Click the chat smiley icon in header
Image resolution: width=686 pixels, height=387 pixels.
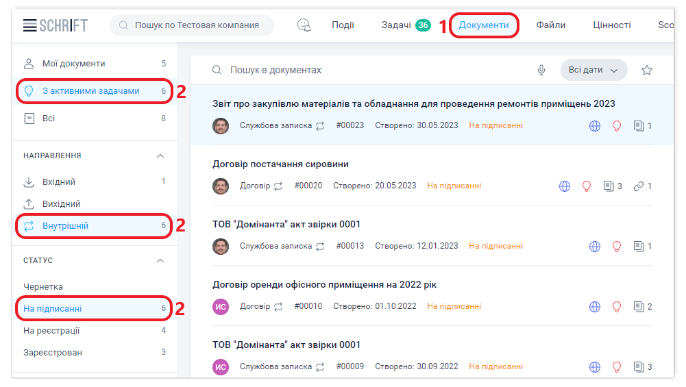[x=304, y=25]
